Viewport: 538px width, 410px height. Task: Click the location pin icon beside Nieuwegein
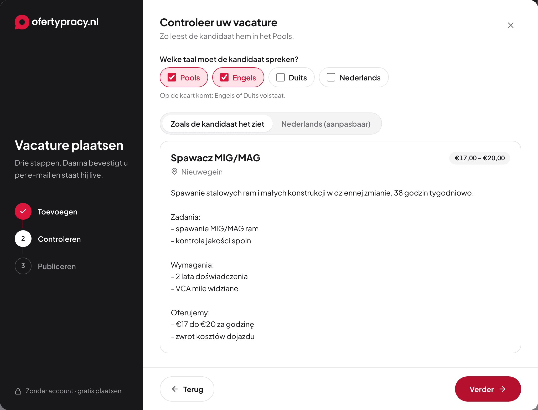pos(174,172)
